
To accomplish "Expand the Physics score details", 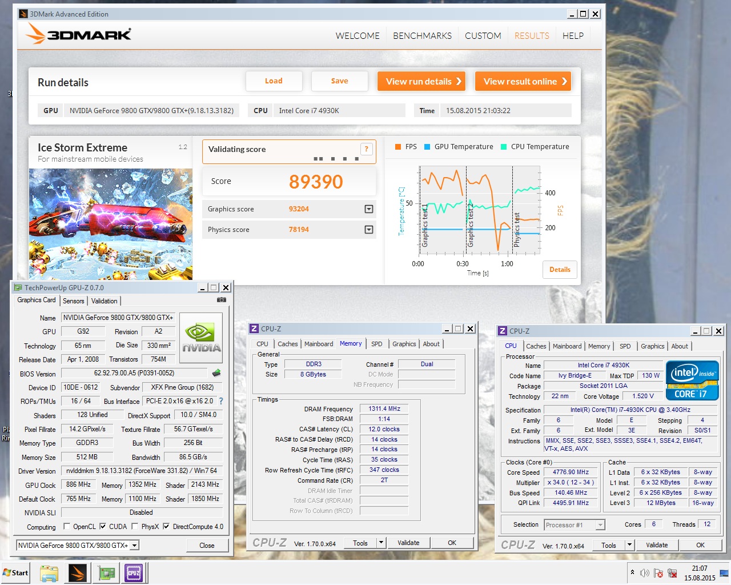I will [x=369, y=230].
